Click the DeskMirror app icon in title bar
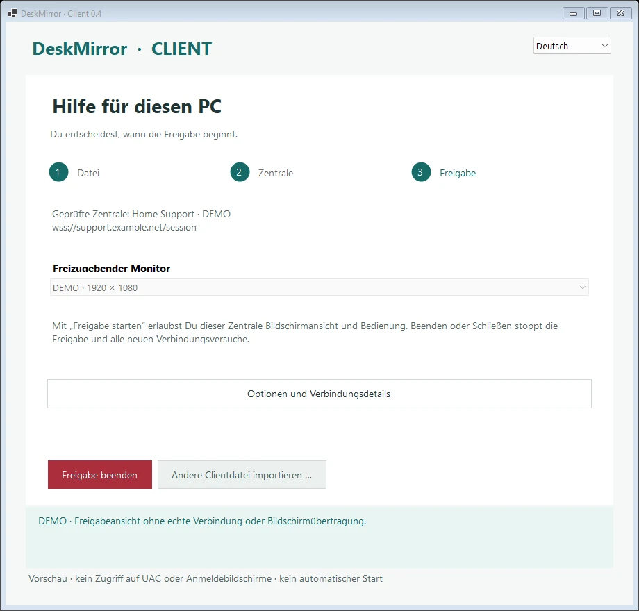Viewport: 639px width, 611px height. pos(13,13)
